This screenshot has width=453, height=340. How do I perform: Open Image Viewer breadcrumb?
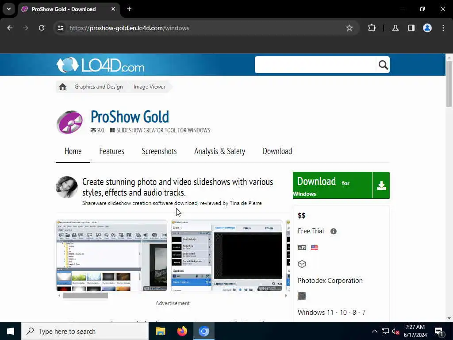(x=150, y=87)
